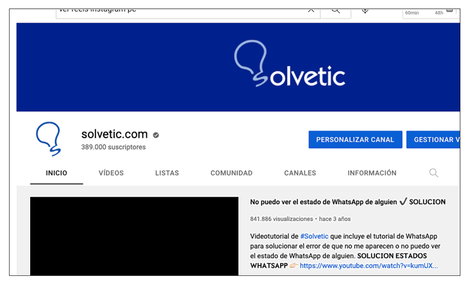
Task: Switch to the Información tab
Action: [x=372, y=173]
